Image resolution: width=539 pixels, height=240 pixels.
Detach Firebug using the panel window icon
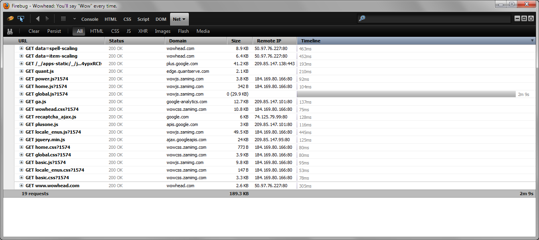[x=524, y=18]
